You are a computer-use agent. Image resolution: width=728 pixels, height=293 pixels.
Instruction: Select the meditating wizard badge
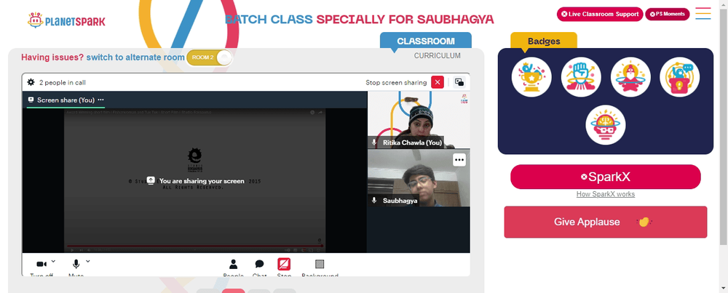pos(630,77)
